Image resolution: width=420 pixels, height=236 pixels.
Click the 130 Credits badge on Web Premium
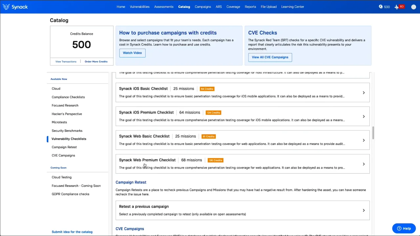(215, 160)
